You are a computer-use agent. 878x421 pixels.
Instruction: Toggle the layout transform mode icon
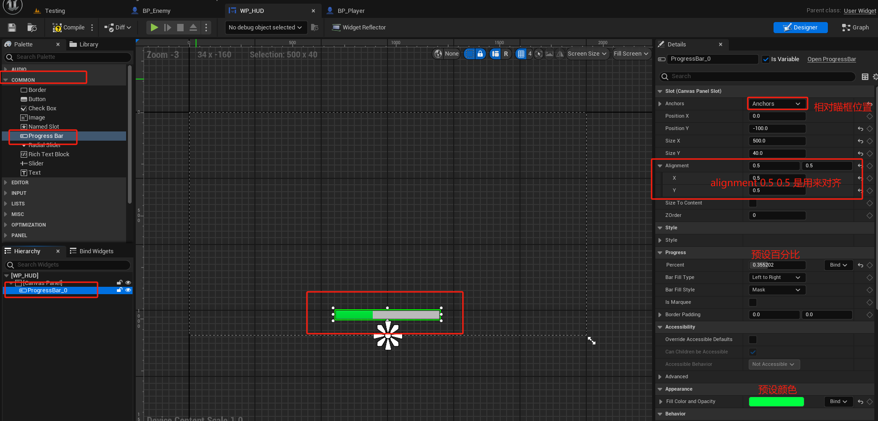496,54
